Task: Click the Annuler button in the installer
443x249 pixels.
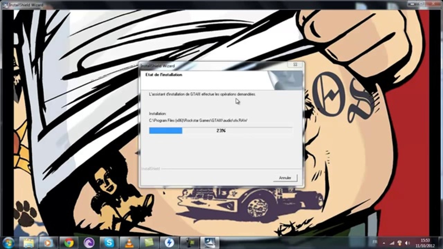Action: [285, 178]
